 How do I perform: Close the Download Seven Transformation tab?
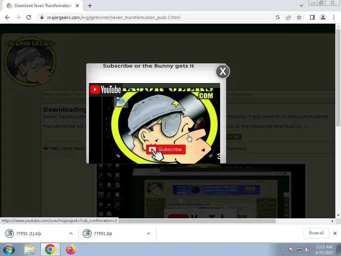tap(77, 6)
